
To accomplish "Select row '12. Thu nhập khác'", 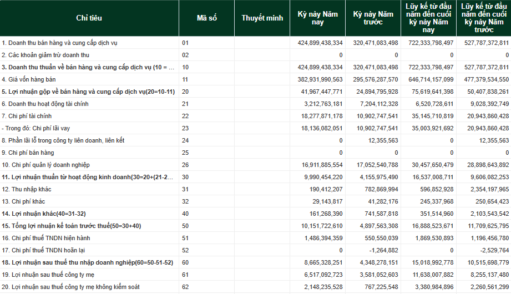I will pos(255,189).
